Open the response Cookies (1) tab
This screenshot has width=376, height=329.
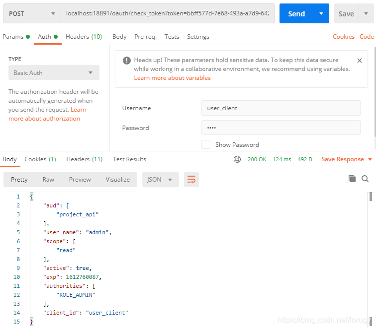tap(40, 159)
